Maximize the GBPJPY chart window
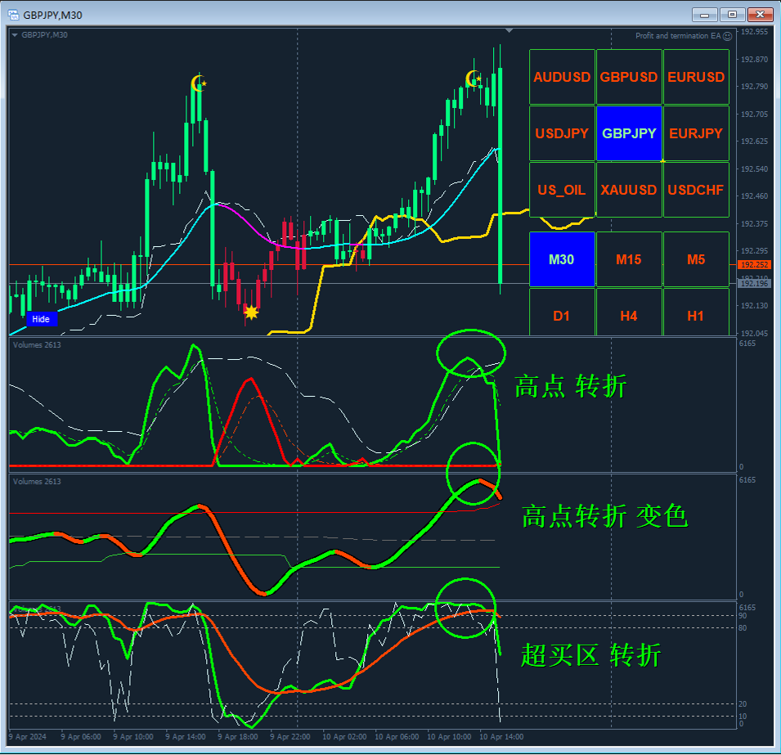 pos(732,15)
